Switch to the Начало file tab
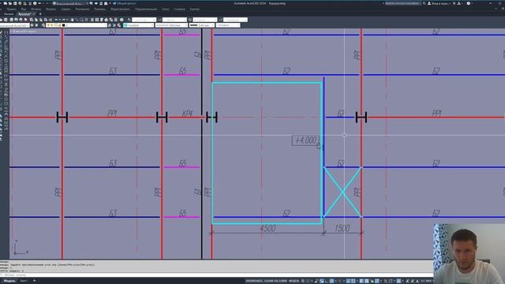 click(9, 14)
